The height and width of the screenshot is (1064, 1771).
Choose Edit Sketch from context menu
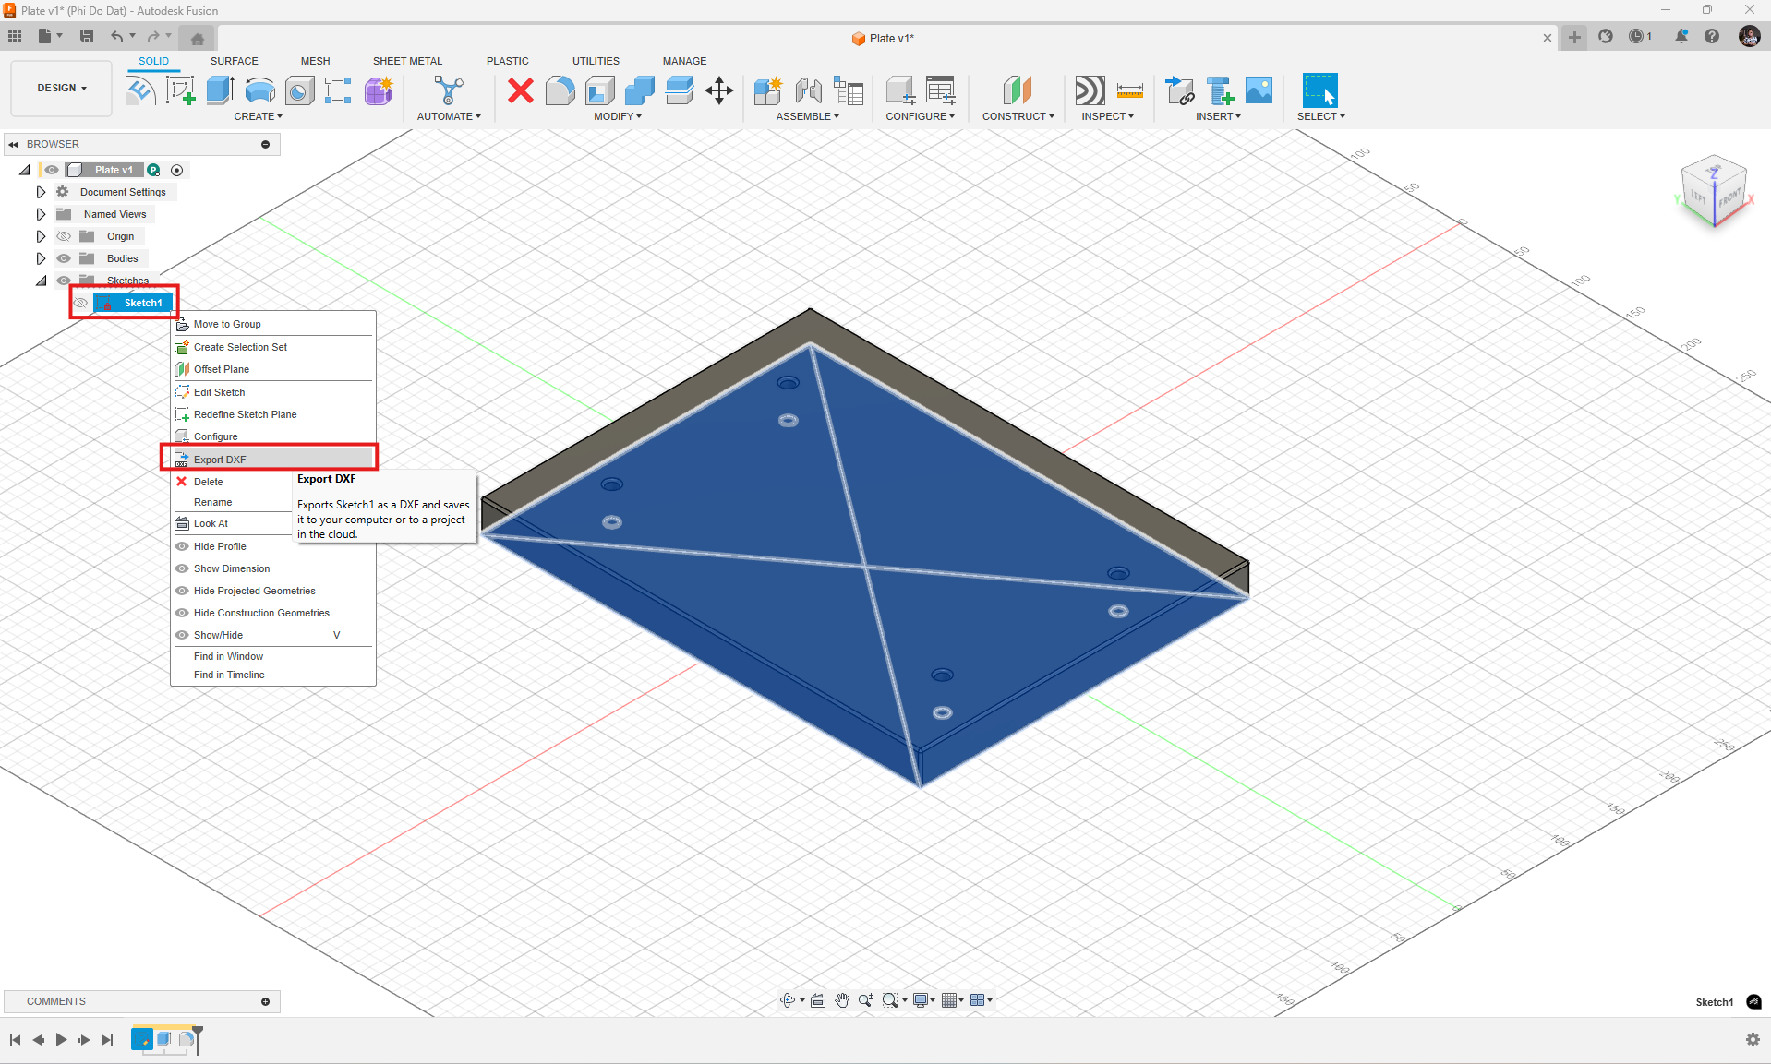(x=273, y=392)
